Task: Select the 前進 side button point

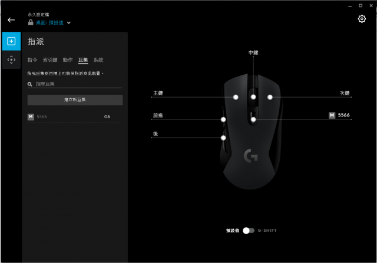Action: (x=223, y=119)
